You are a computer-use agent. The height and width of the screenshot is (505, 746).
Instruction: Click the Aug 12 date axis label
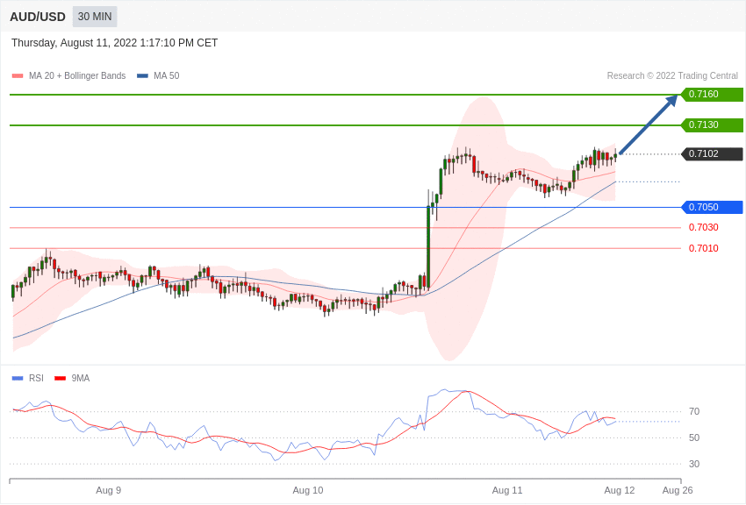pyautogui.click(x=620, y=490)
